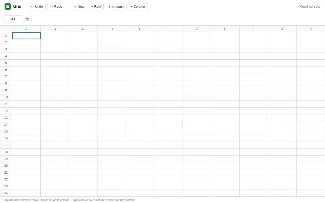Select row 10 header

pos(6,97)
